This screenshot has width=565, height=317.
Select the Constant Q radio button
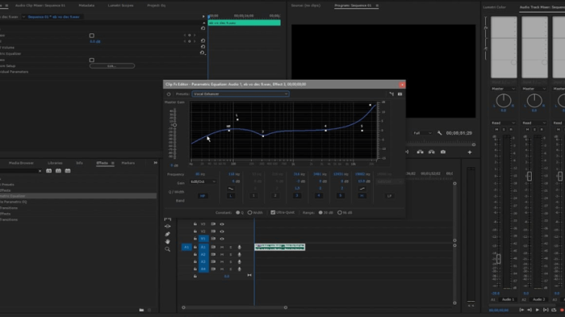point(238,212)
